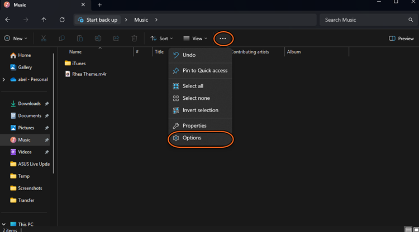Image resolution: width=419 pixels, height=232 pixels.
Task: Toggle the Preview pane button
Action: pos(401,38)
